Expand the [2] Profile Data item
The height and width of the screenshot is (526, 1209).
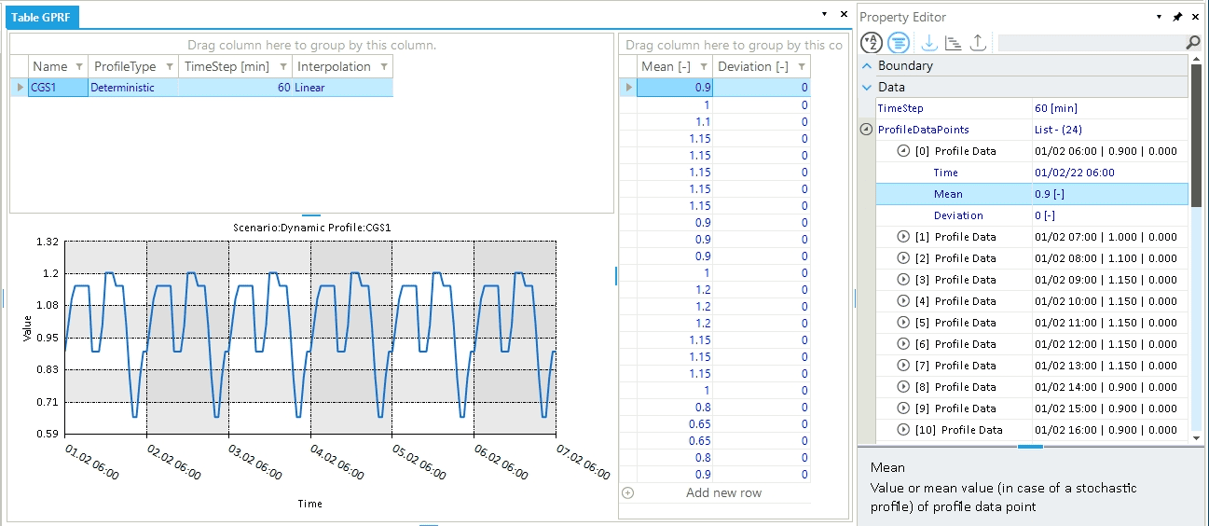tap(902, 258)
